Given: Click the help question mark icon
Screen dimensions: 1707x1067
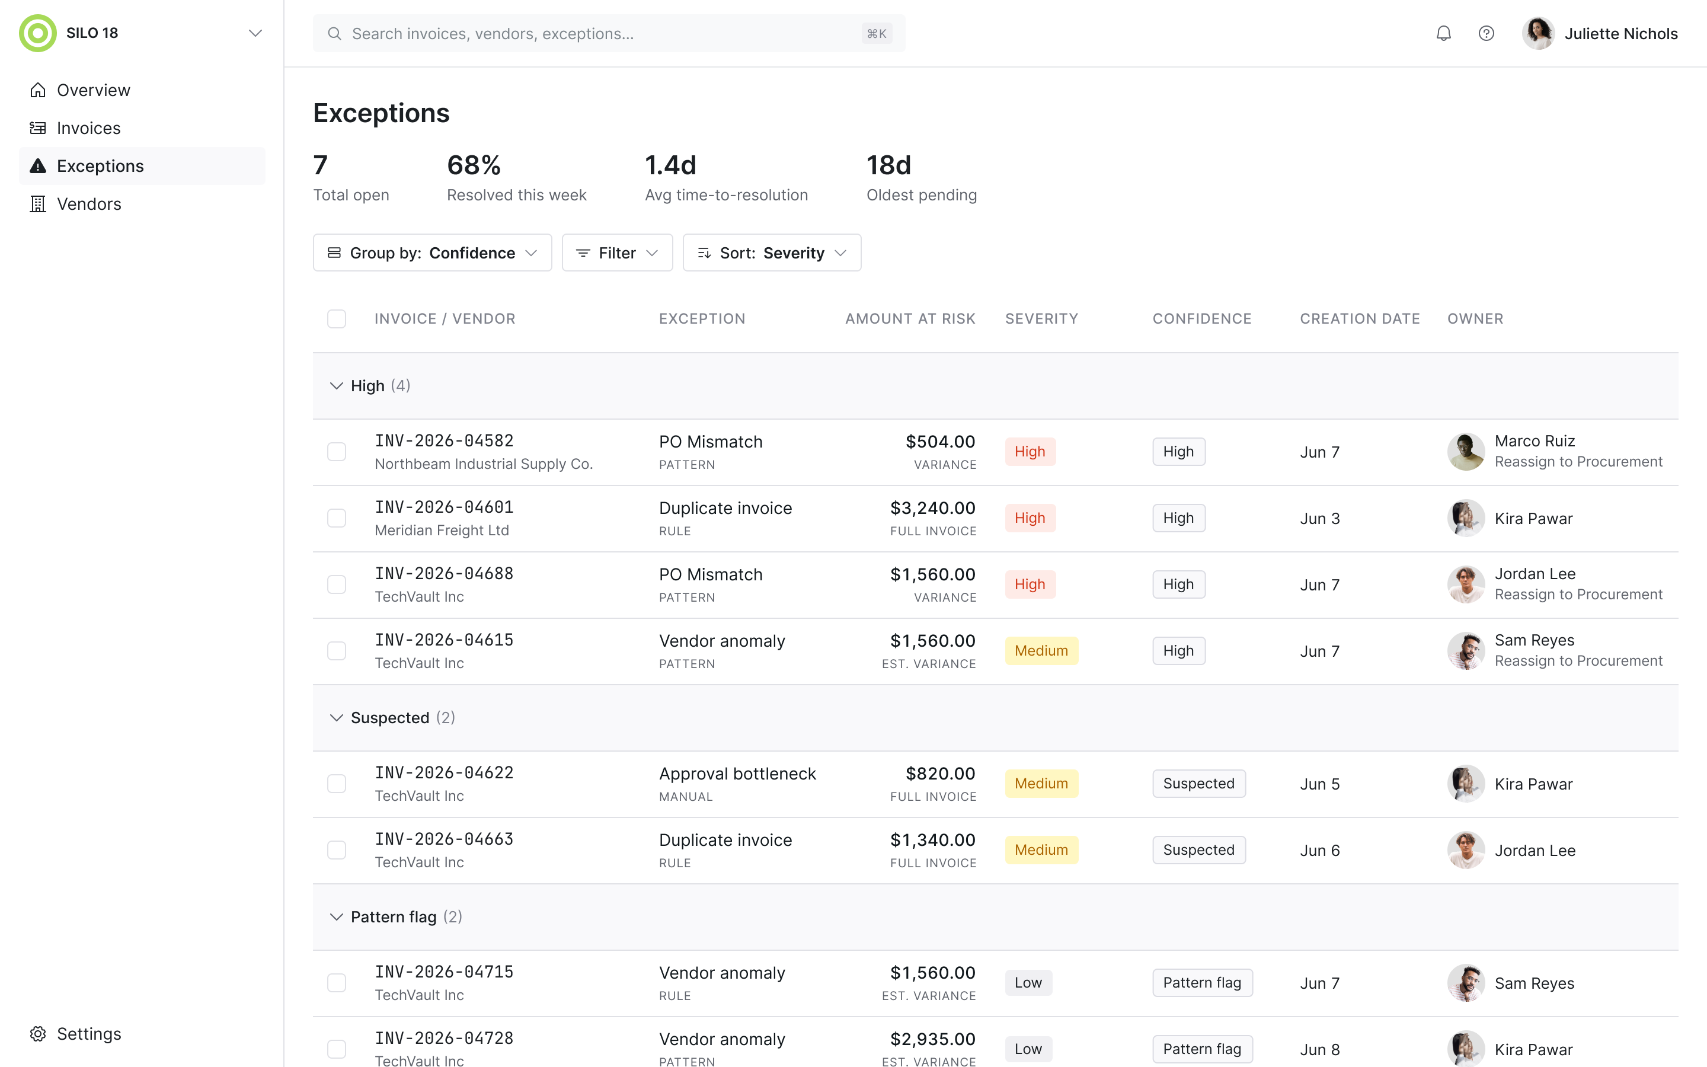Looking at the screenshot, I should pos(1487,33).
